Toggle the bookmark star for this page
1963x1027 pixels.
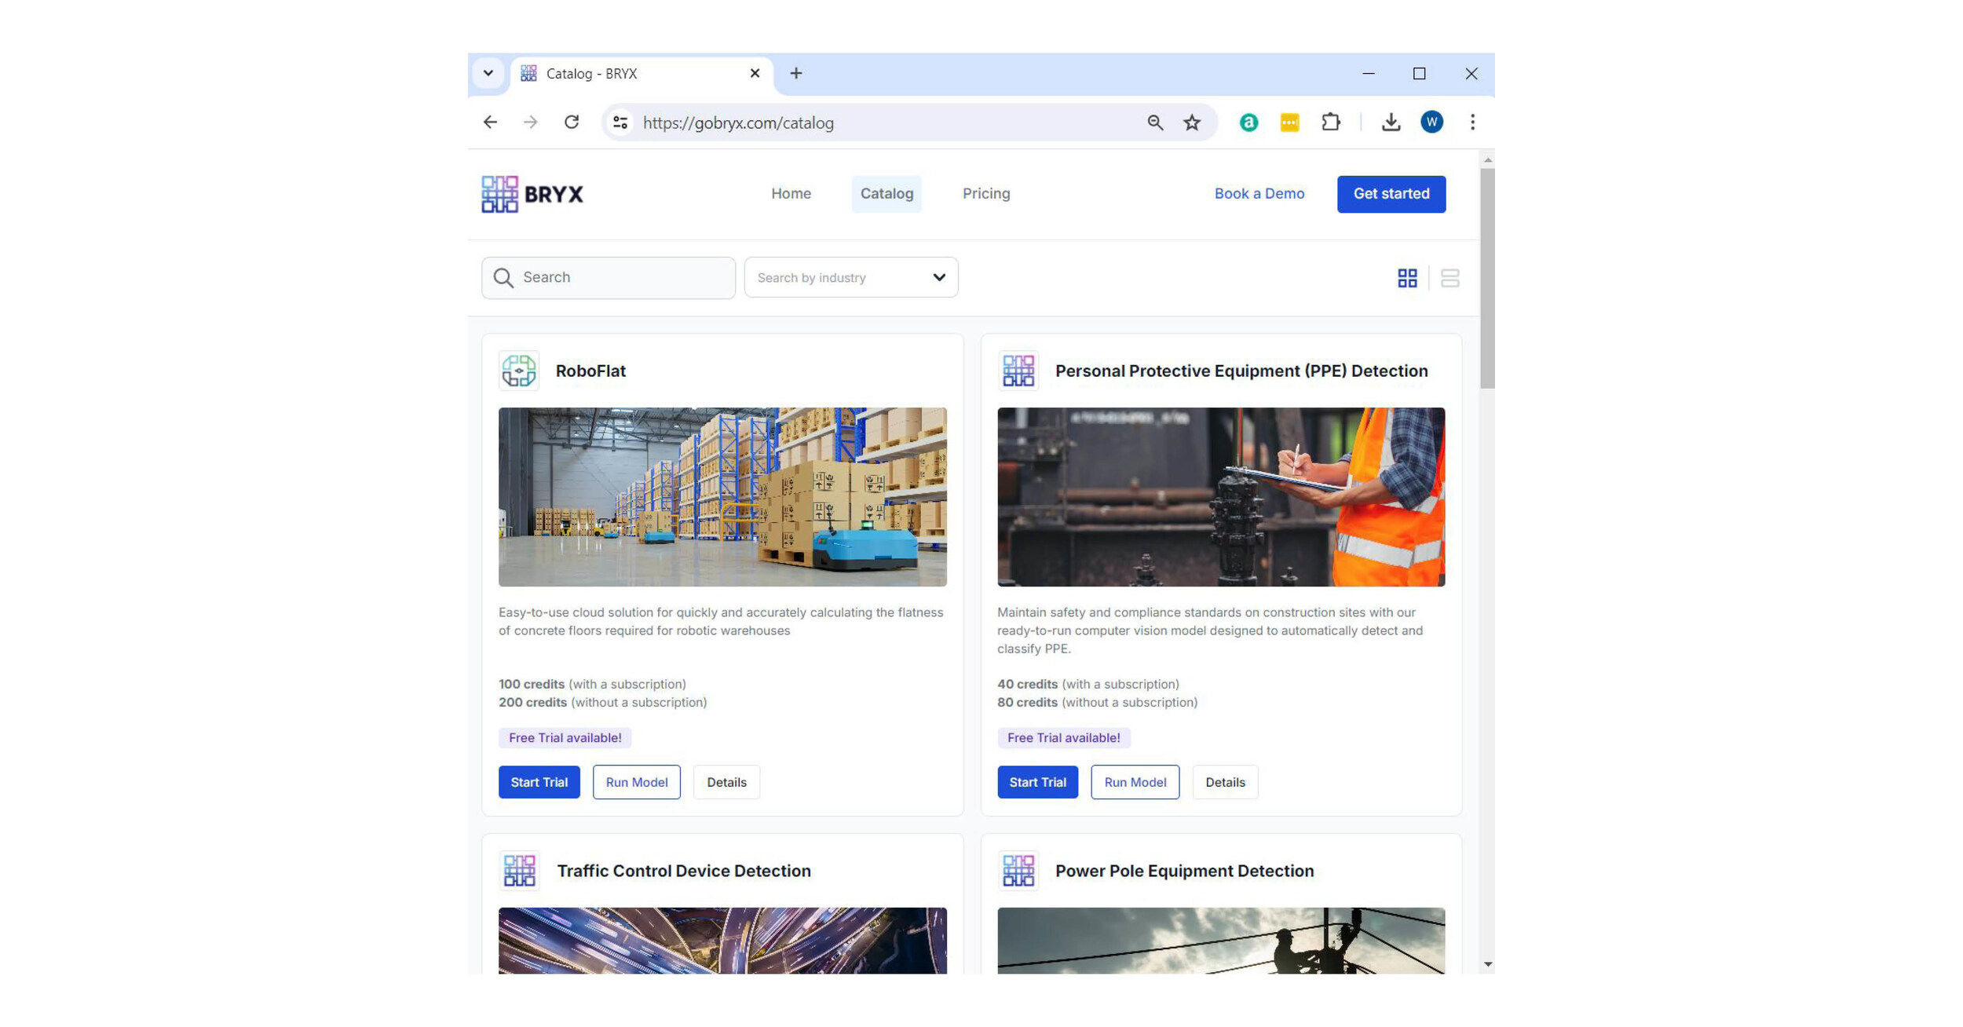coord(1191,122)
